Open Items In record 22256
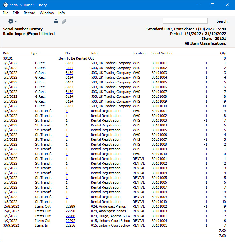Viewport: 235px width, 242px height. 70,225
